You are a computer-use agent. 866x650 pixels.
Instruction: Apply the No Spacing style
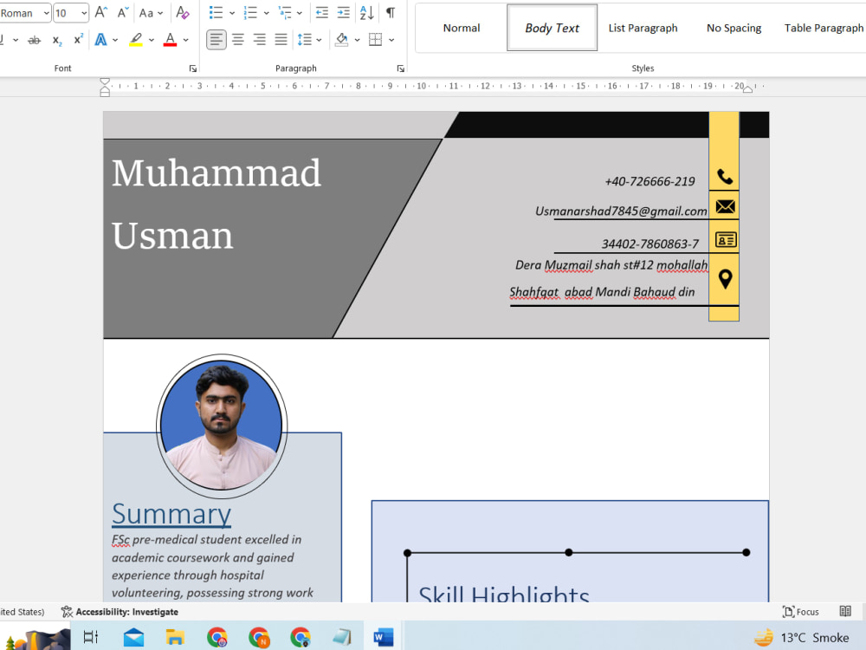coord(734,28)
